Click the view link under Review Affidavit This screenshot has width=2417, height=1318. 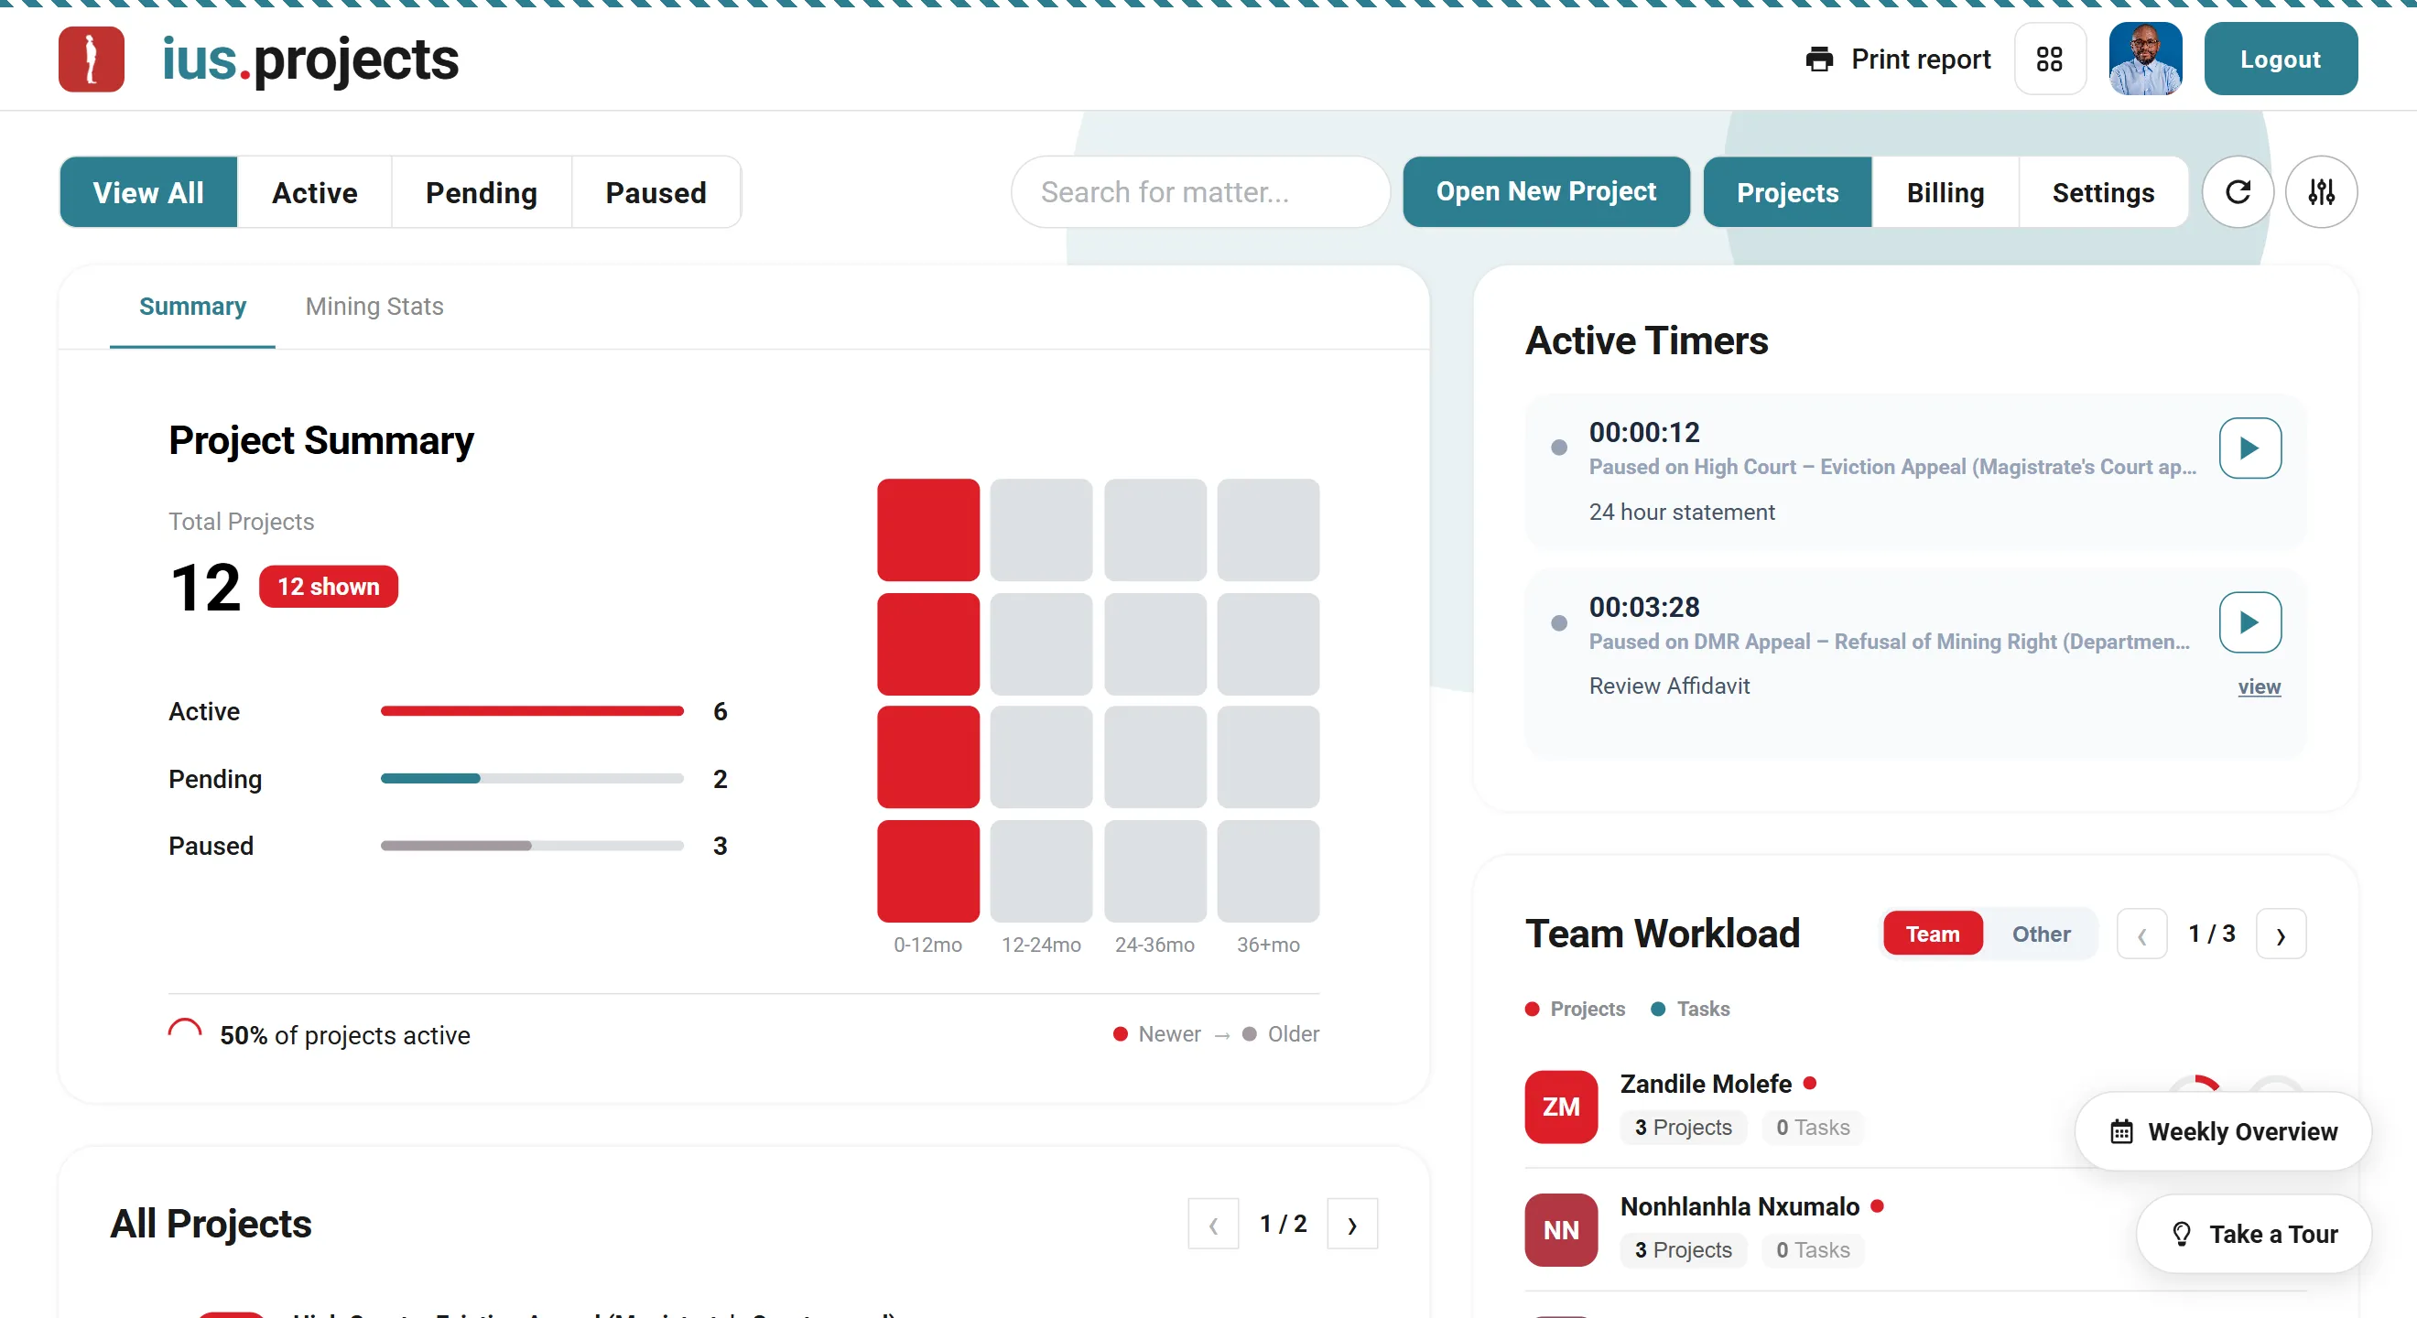[2259, 686]
